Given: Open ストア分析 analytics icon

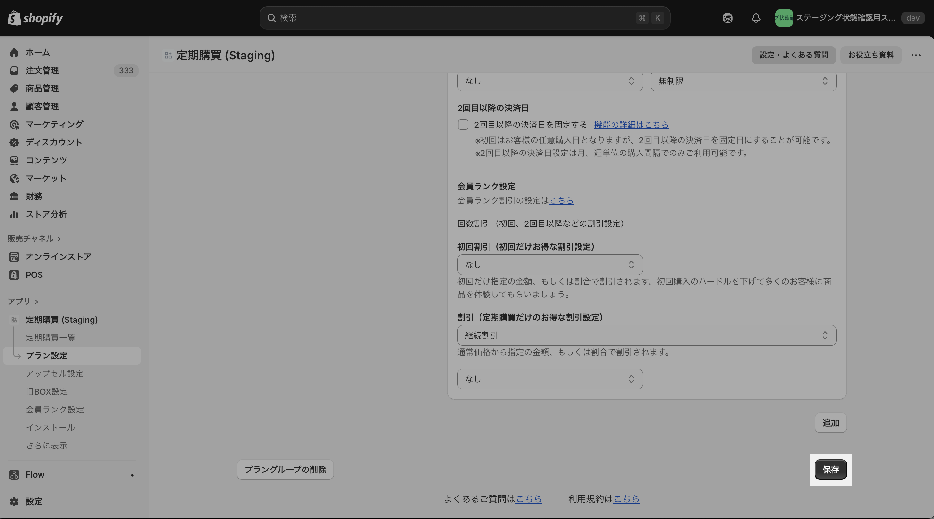Looking at the screenshot, I should coord(14,215).
